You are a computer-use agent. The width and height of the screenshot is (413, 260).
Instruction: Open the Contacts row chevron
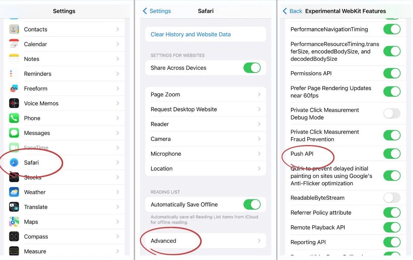click(118, 29)
